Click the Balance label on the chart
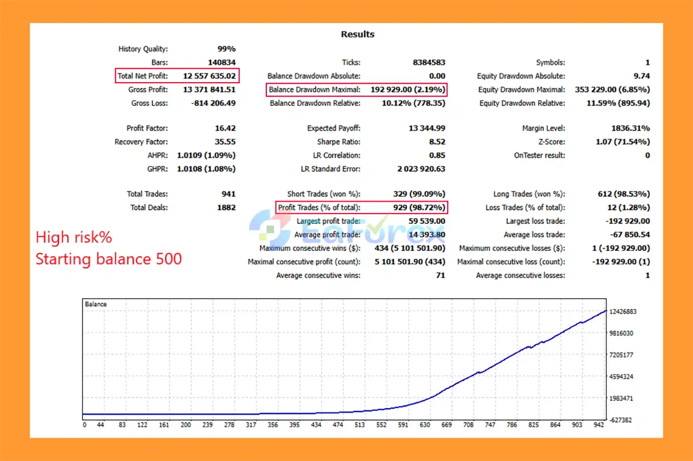Viewport: 693px width, 461px height. point(96,304)
